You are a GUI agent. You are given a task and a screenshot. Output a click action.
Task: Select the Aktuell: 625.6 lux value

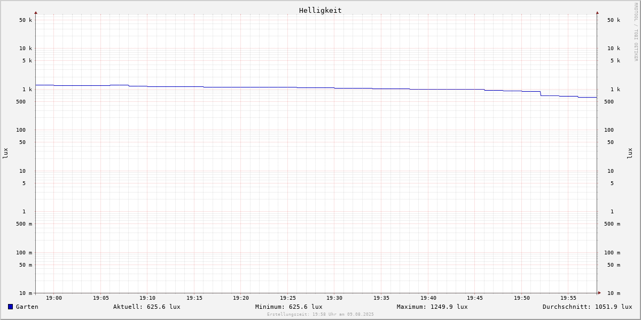[147, 307]
